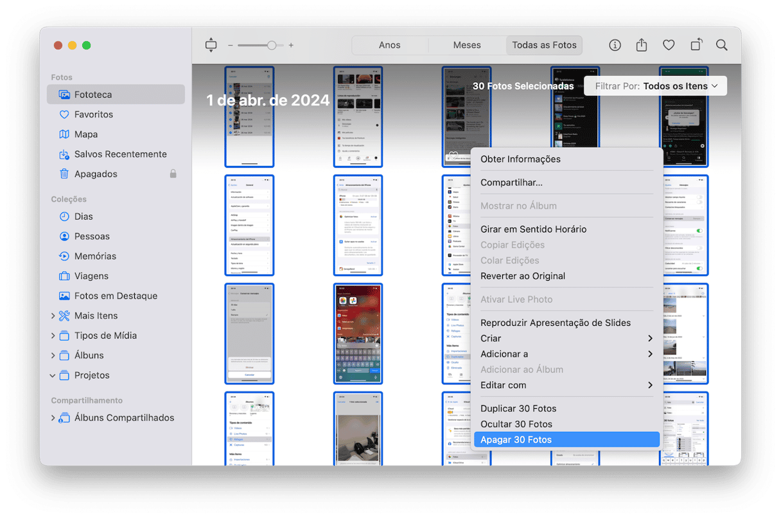Image resolution: width=781 pixels, height=518 pixels.
Task: Open the Search magnifier icon
Action: 722,45
